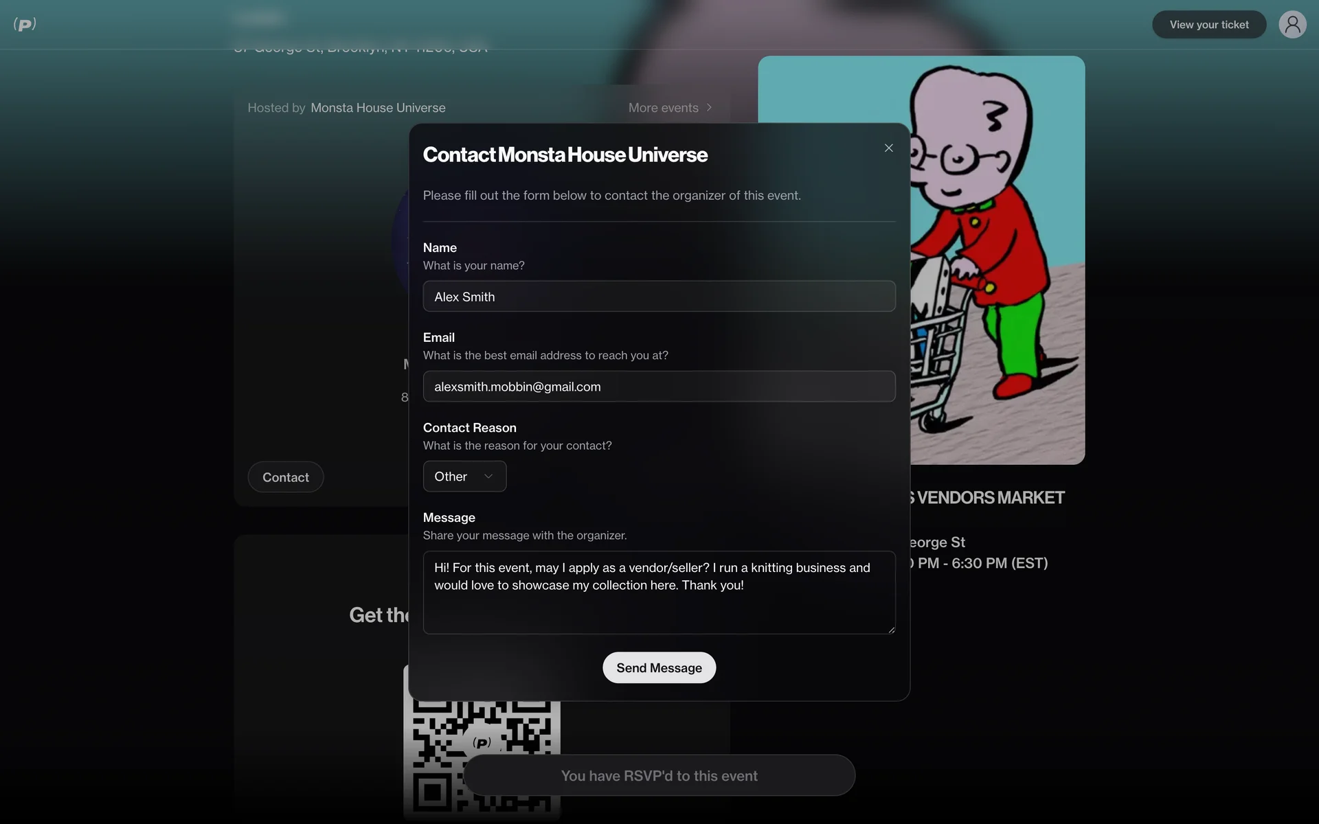
Task: Click the Contact button behind dialog
Action: pyautogui.click(x=285, y=477)
